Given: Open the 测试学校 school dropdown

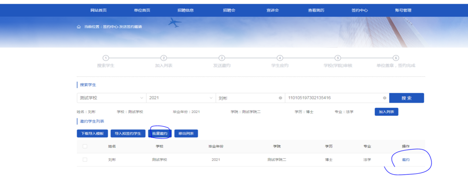Looking at the screenshot, I should [111, 98].
